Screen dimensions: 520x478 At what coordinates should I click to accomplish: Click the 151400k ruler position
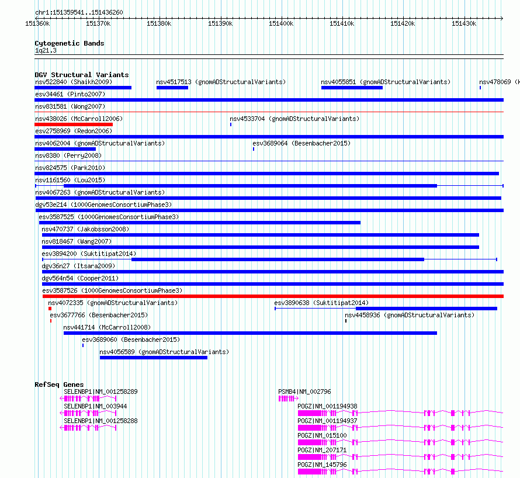click(x=281, y=23)
